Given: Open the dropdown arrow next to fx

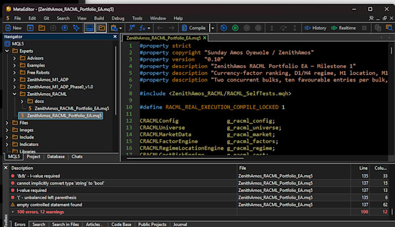Looking at the screenshot, I should (149, 28).
